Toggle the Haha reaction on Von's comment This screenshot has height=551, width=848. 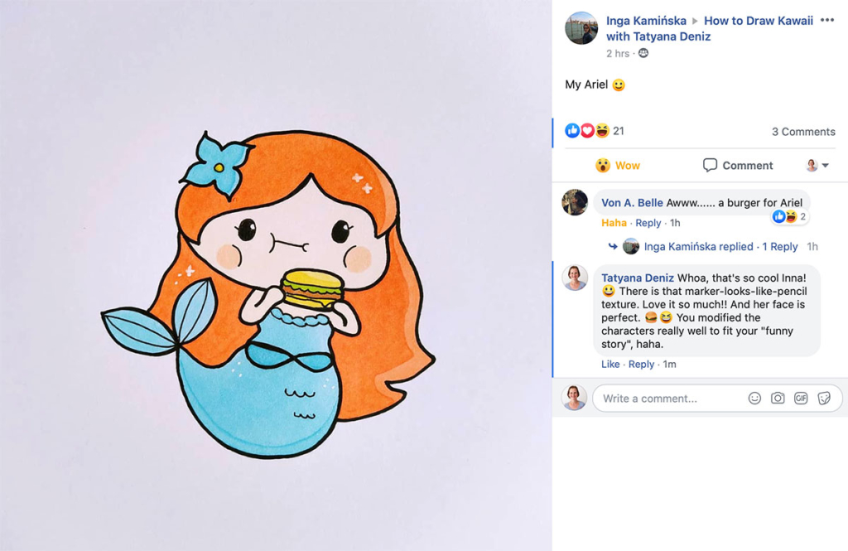pyautogui.click(x=614, y=223)
